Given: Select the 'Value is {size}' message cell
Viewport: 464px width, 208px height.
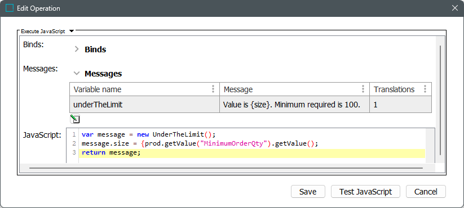Looking at the screenshot, I should tap(294, 104).
